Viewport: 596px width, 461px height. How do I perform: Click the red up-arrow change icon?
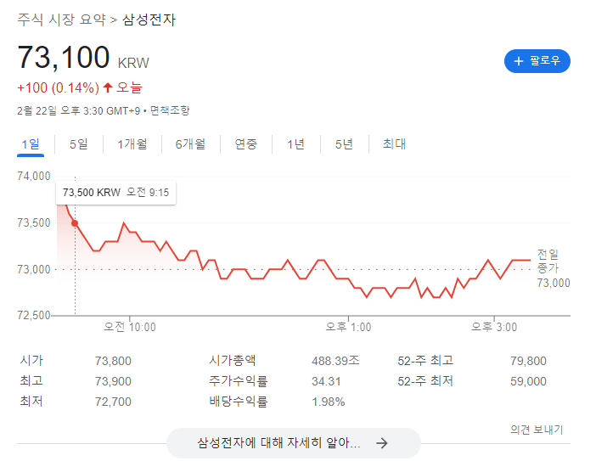click(x=108, y=87)
